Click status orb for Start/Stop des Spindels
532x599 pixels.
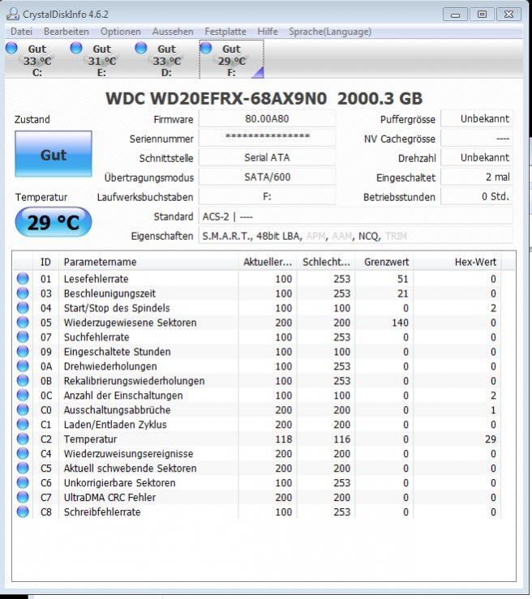coord(23,307)
